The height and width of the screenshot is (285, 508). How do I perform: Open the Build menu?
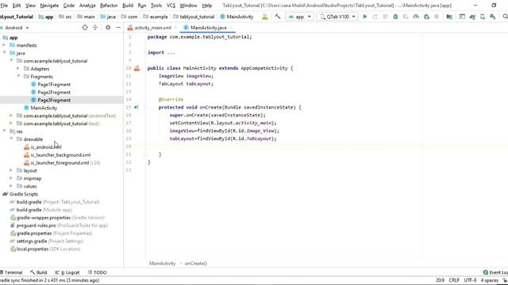coord(128,6)
